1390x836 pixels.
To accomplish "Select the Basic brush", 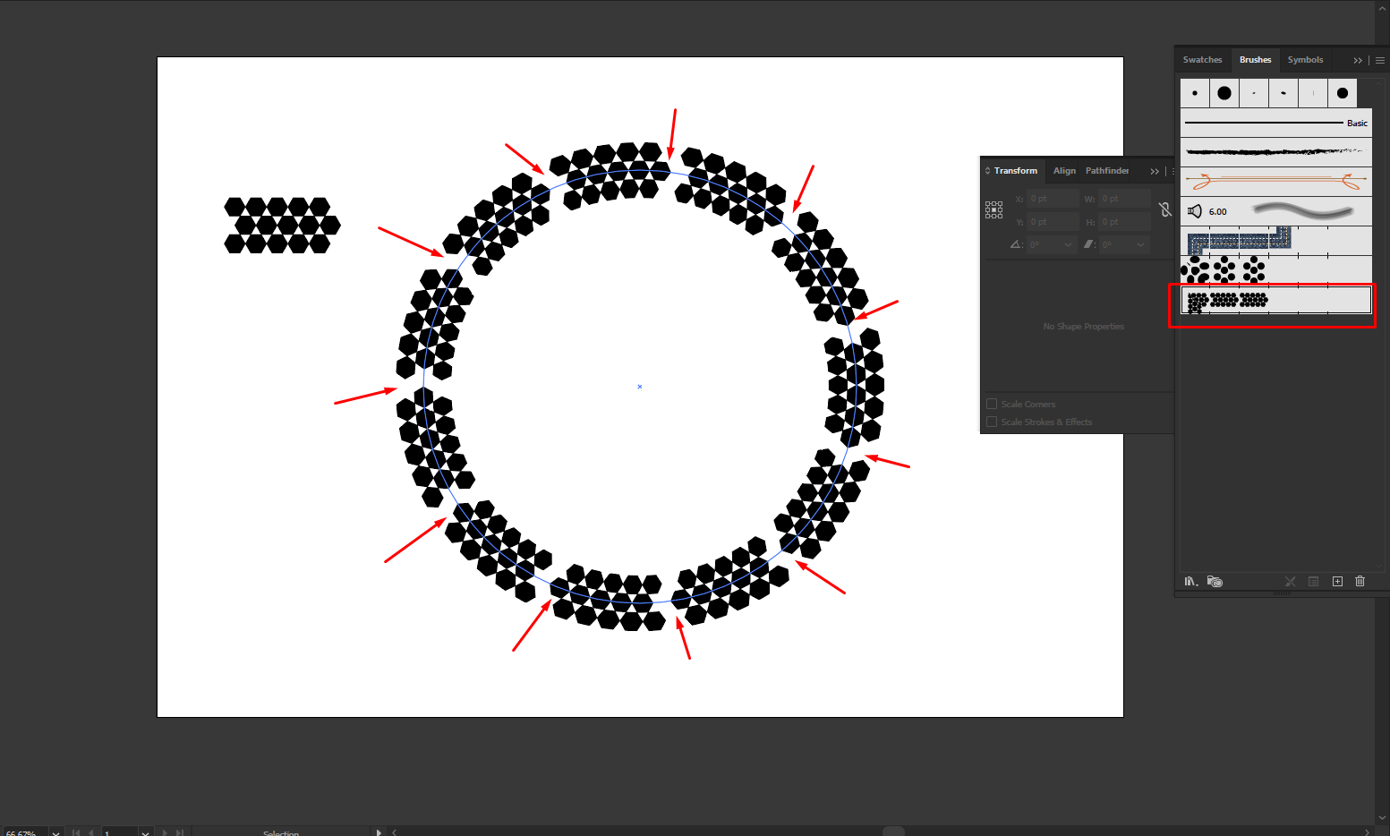I will click(1275, 123).
